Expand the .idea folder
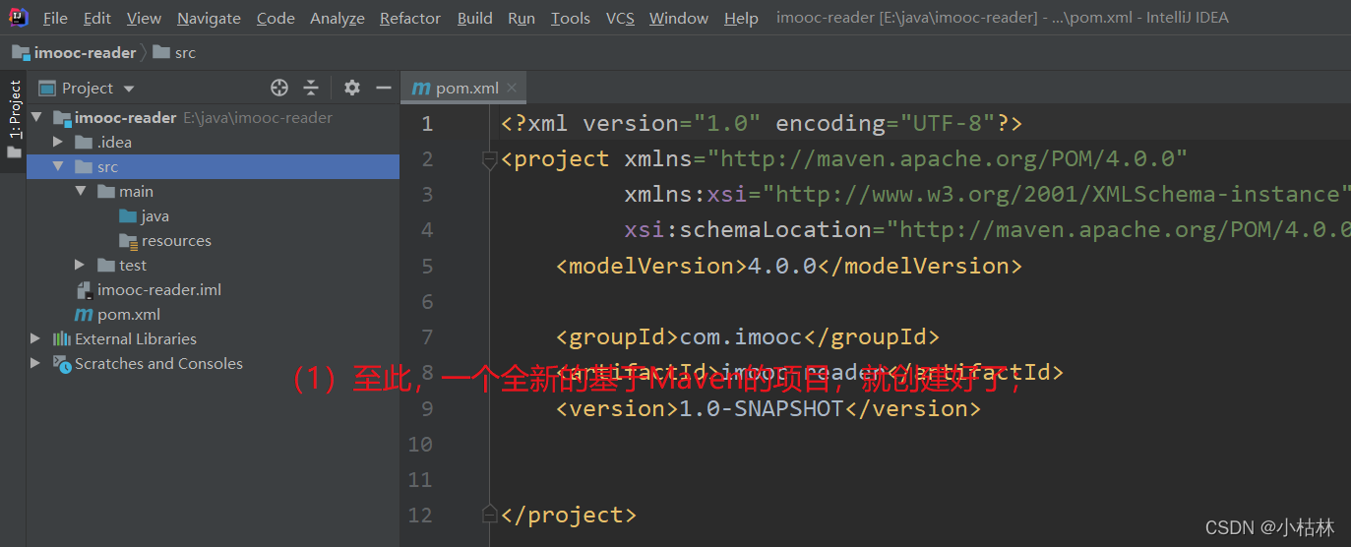This screenshot has height=547, width=1351. pos(58,142)
